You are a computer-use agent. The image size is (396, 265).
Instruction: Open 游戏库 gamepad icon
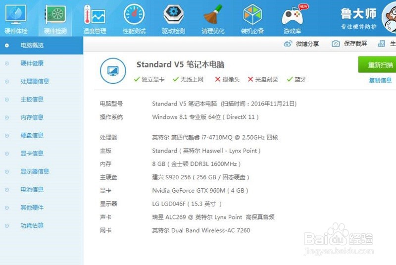point(293,15)
